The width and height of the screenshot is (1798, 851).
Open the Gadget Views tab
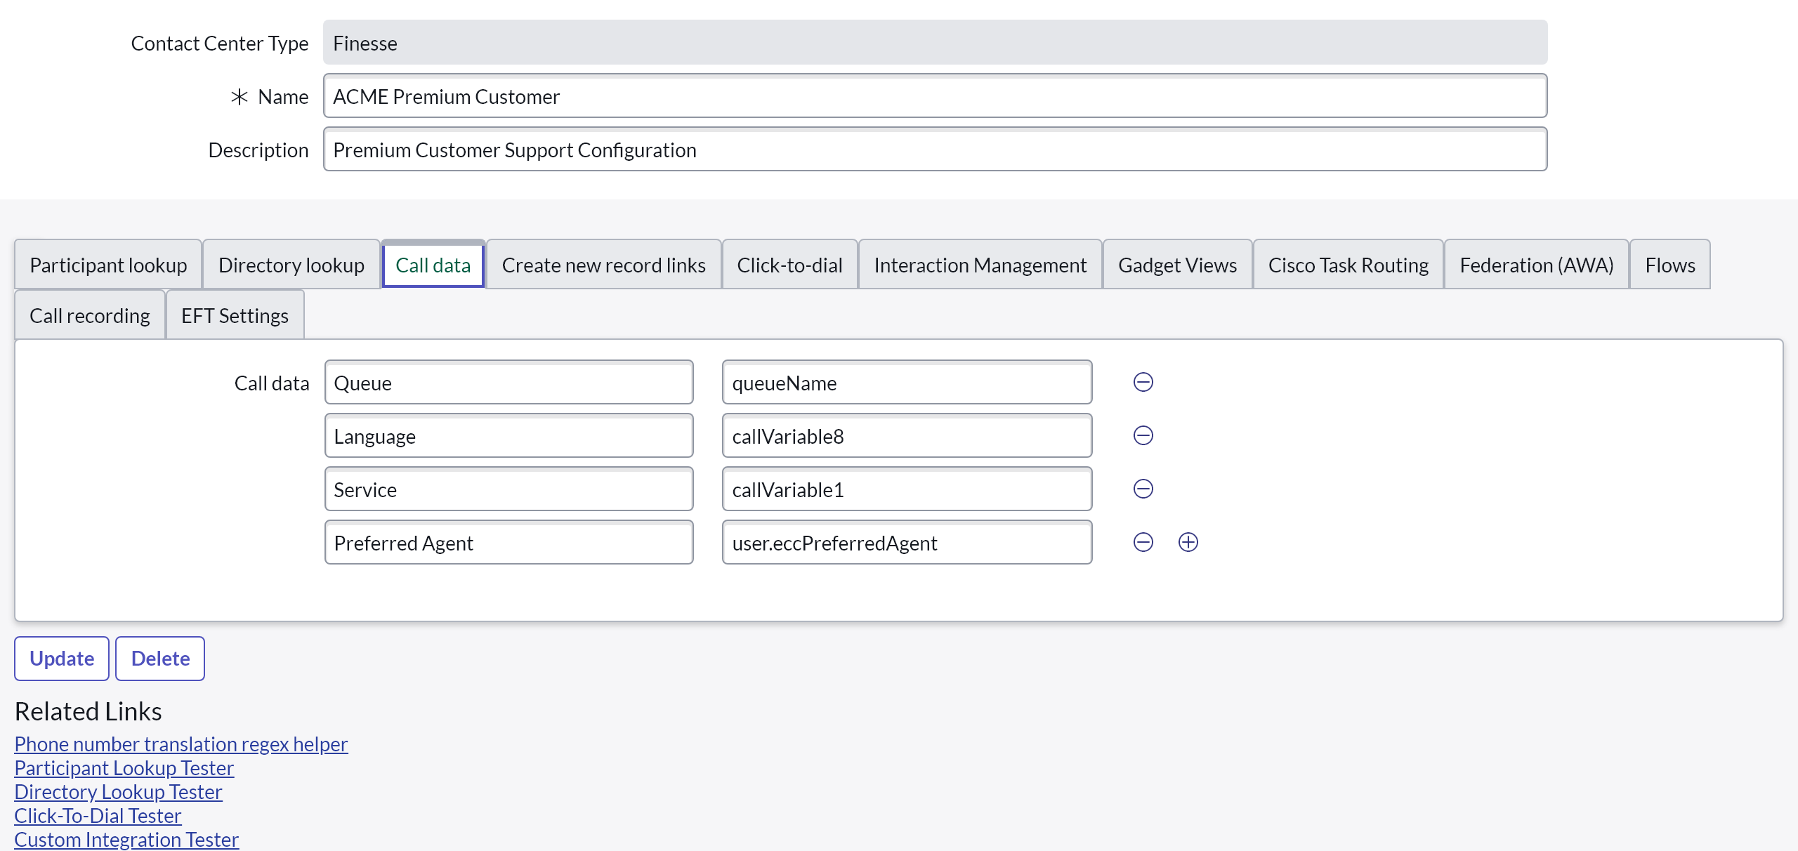(x=1177, y=265)
